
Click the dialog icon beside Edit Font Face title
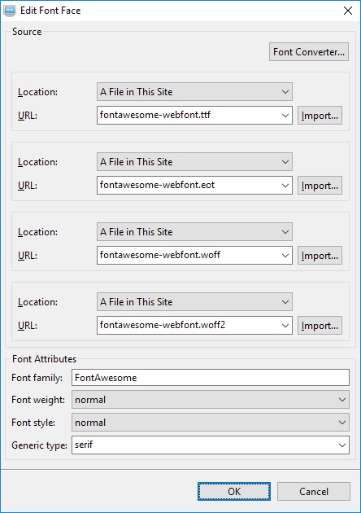[x=10, y=11]
